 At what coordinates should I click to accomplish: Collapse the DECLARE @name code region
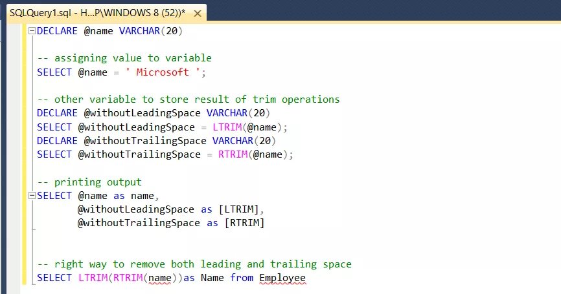point(32,30)
